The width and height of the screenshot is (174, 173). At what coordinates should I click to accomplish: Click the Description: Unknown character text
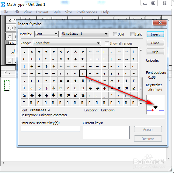point(44,115)
